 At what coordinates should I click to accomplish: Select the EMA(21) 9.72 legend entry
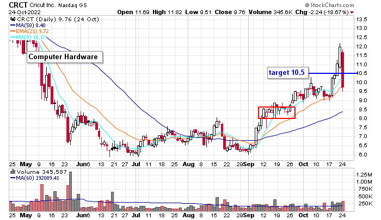(x=29, y=32)
